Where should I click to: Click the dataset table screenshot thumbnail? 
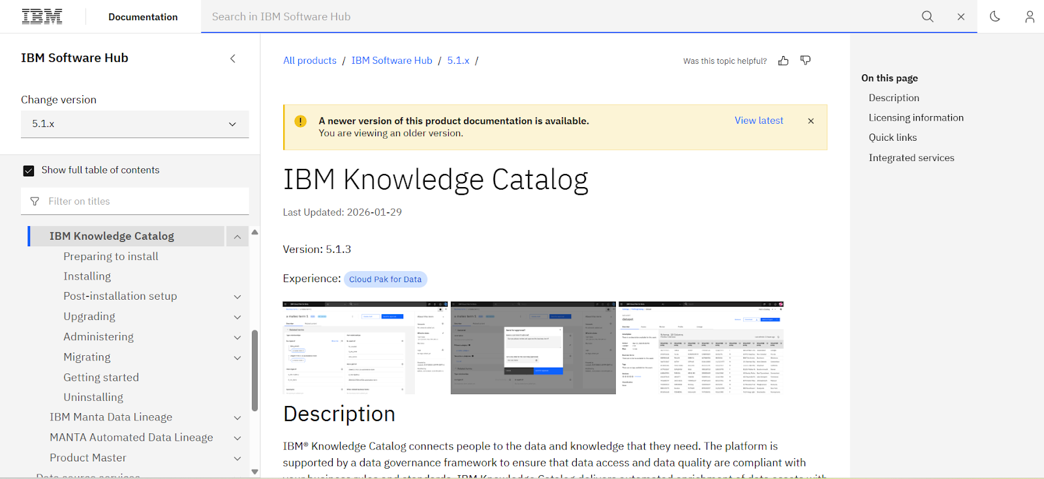(x=701, y=348)
